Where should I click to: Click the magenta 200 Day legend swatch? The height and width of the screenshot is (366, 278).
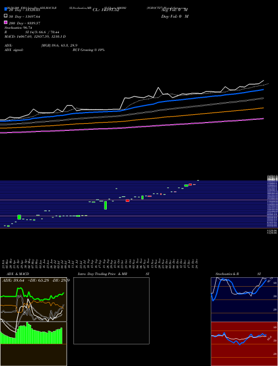tap(6, 22)
